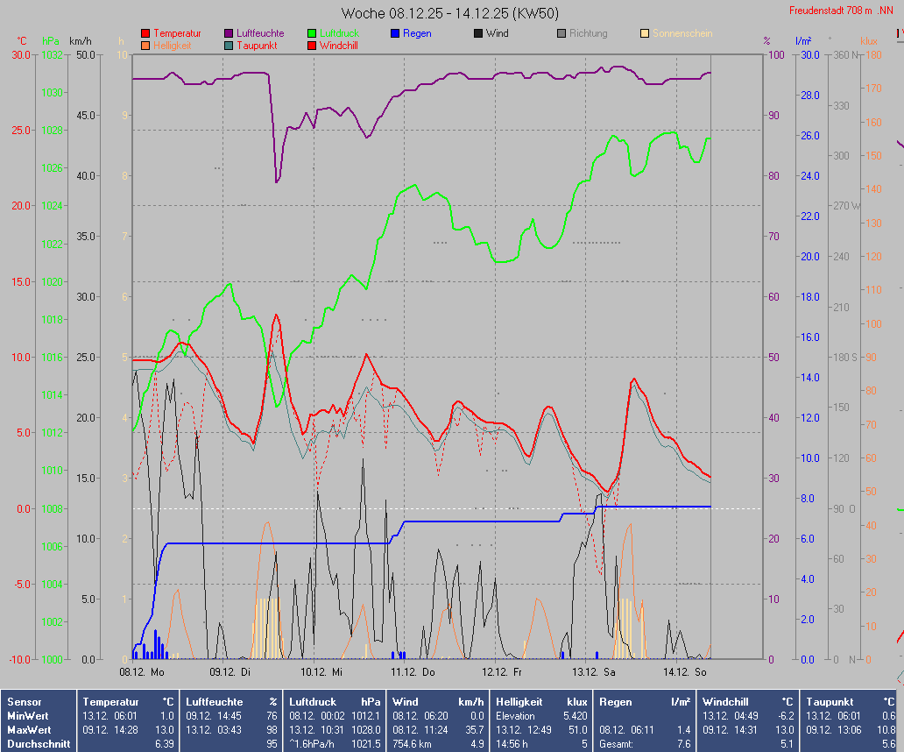Click the purple Luftfeuchte legend swatch
This screenshot has width=904, height=752.
(x=229, y=33)
